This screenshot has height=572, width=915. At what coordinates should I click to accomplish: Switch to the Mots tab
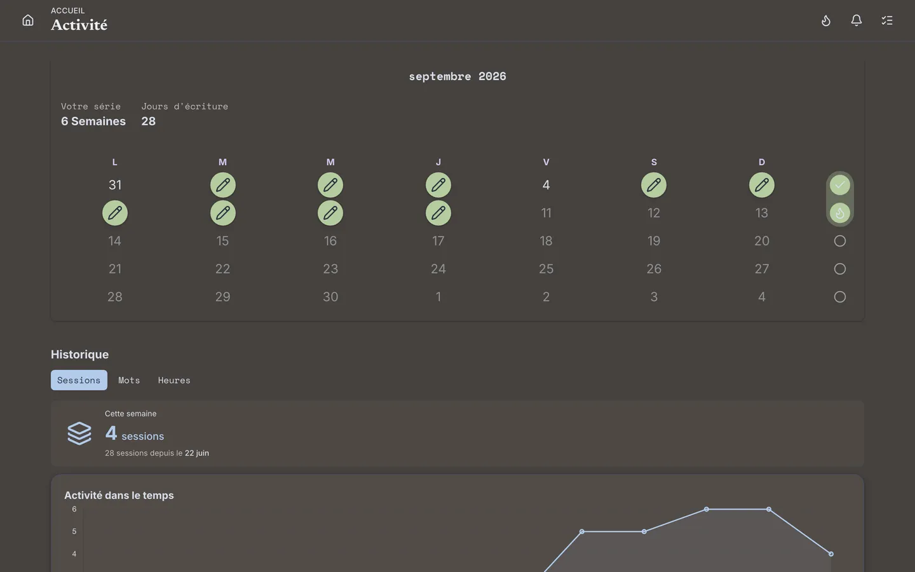[129, 380]
